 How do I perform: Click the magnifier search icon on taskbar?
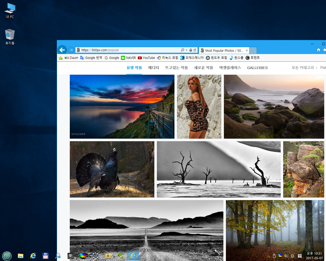58,256
